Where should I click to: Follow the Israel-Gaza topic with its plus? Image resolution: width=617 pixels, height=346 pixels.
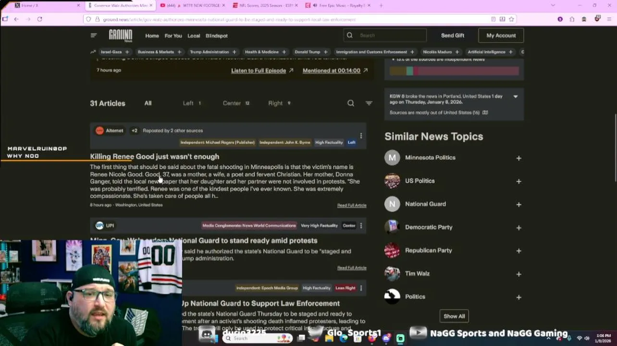coord(127,52)
